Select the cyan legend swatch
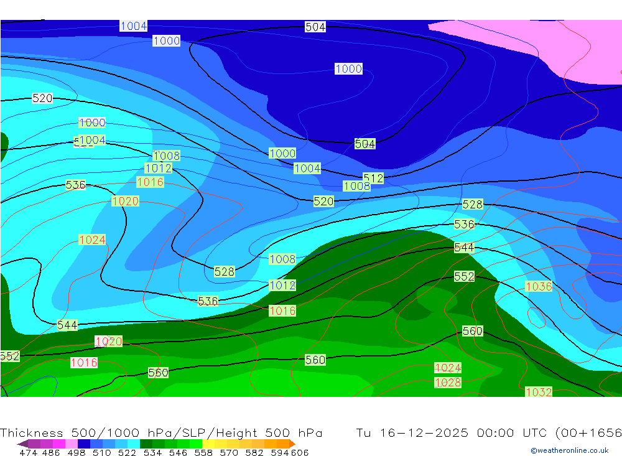Image resolution: width=622 pixels, height=456 pixels. tap(134, 444)
